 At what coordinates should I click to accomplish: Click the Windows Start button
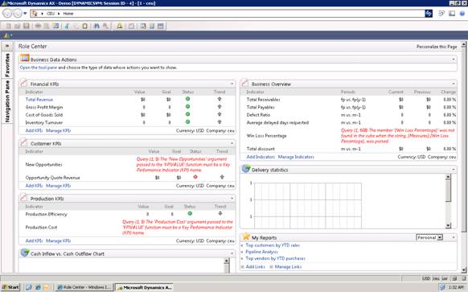click(10, 287)
